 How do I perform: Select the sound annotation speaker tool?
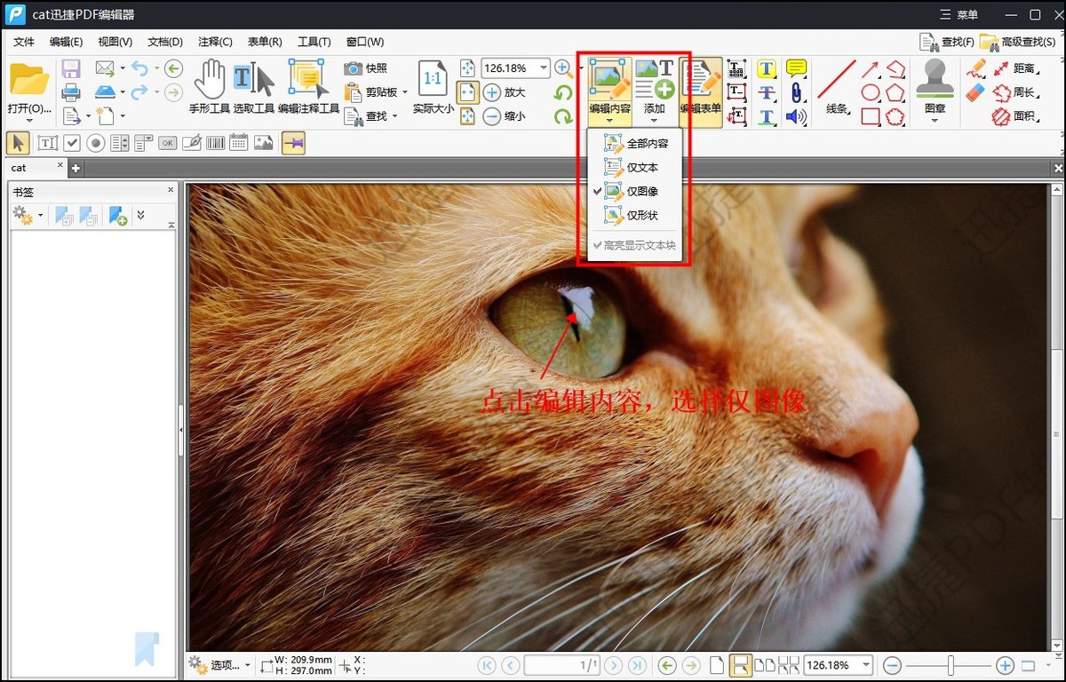(x=796, y=116)
